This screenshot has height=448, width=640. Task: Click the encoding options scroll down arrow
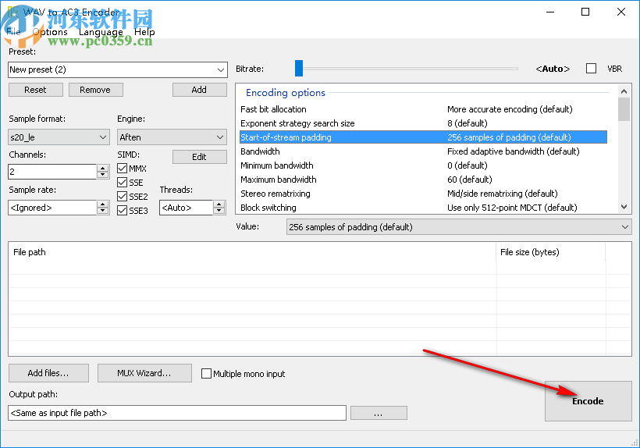(624, 207)
